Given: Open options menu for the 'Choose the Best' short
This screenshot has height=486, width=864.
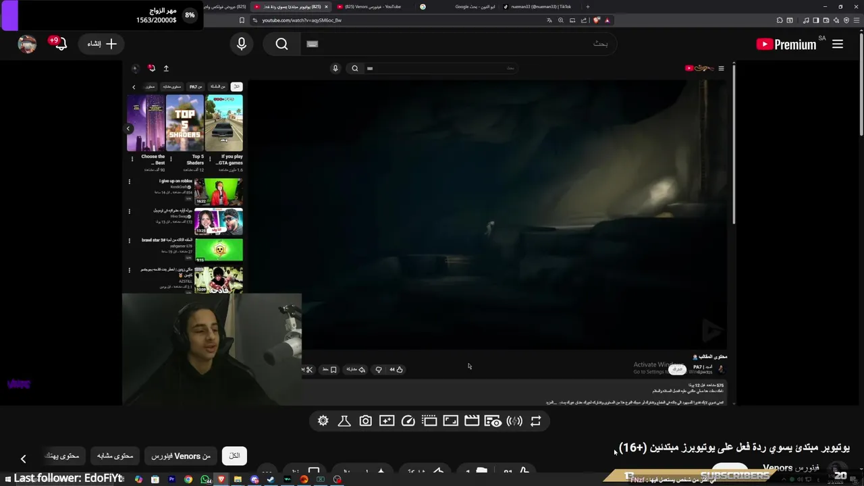Looking at the screenshot, I should tap(132, 159).
